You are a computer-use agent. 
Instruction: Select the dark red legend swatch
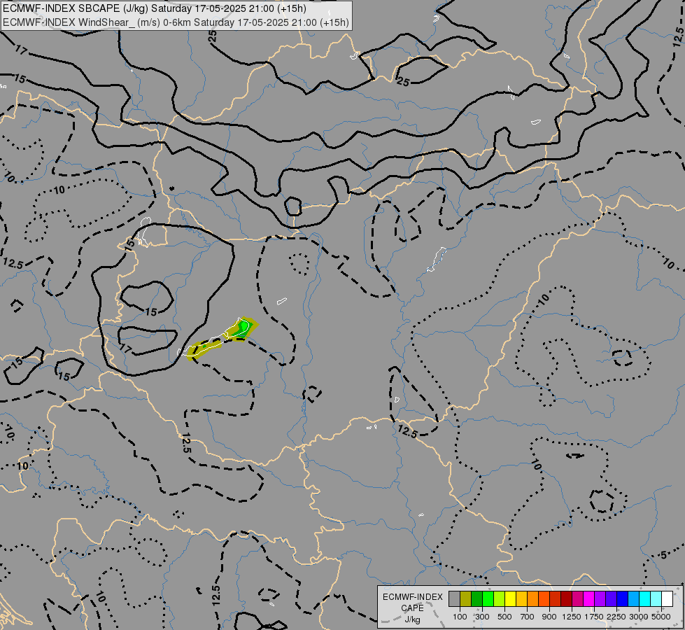pyautogui.click(x=566, y=599)
